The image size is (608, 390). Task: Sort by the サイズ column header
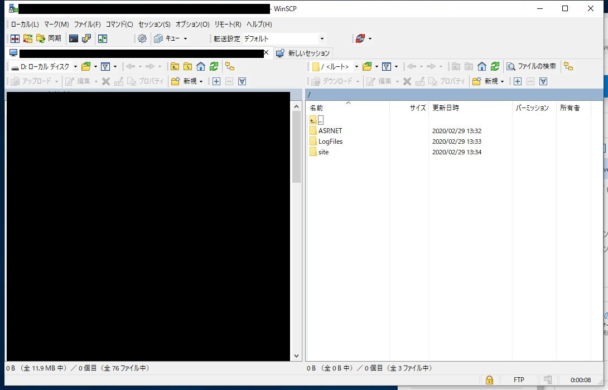point(409,108)
